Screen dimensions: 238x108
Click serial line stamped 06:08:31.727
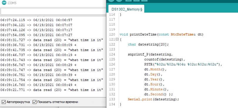[52, 40]
